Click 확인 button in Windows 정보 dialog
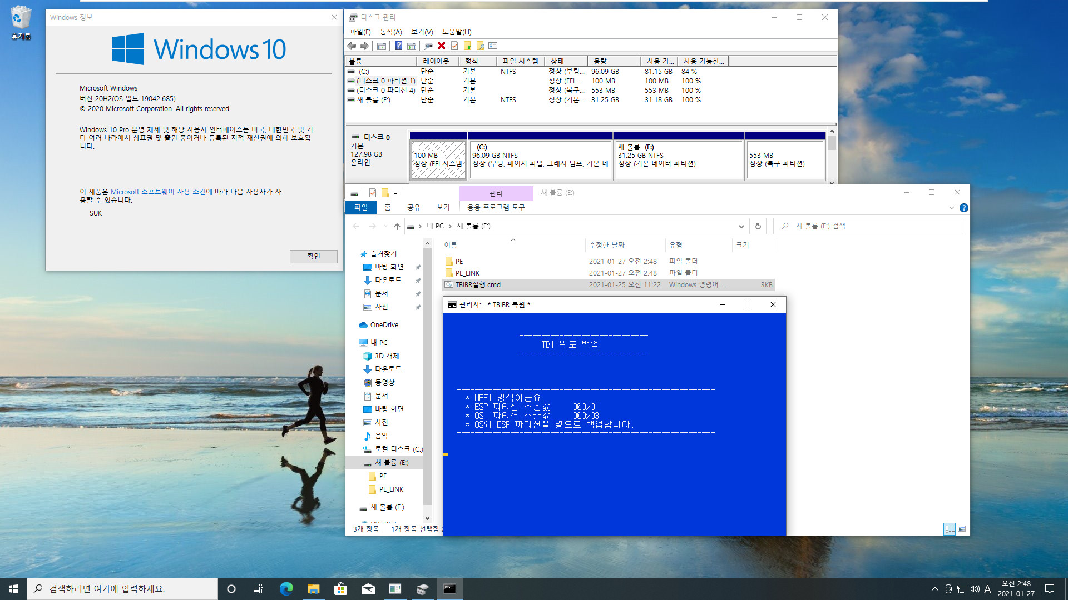1068x600 pixels. [x=313, y=256]
